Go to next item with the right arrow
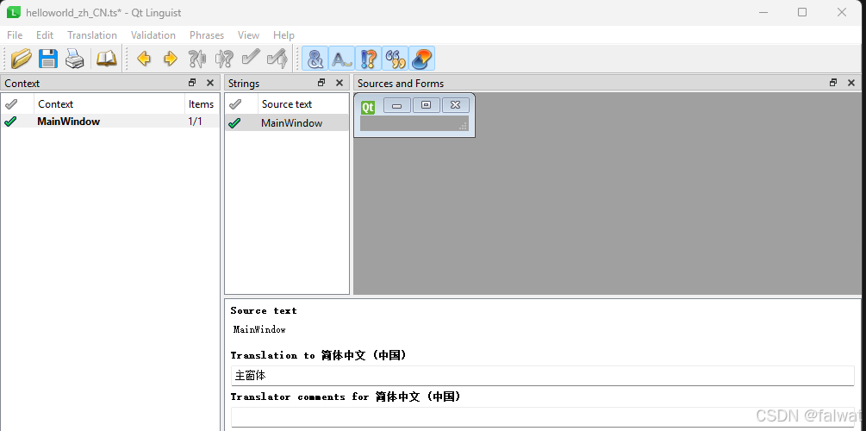 [x=170, y=58]
